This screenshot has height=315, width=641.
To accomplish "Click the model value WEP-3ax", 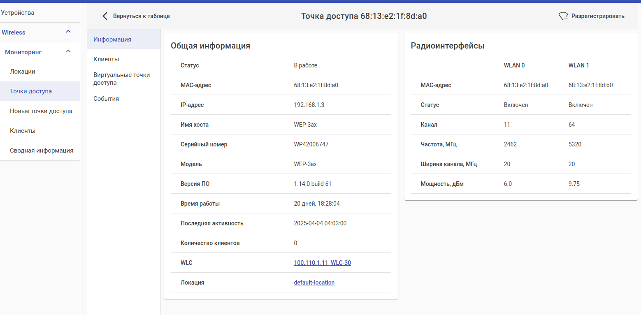I will click(x=305, y=164).
